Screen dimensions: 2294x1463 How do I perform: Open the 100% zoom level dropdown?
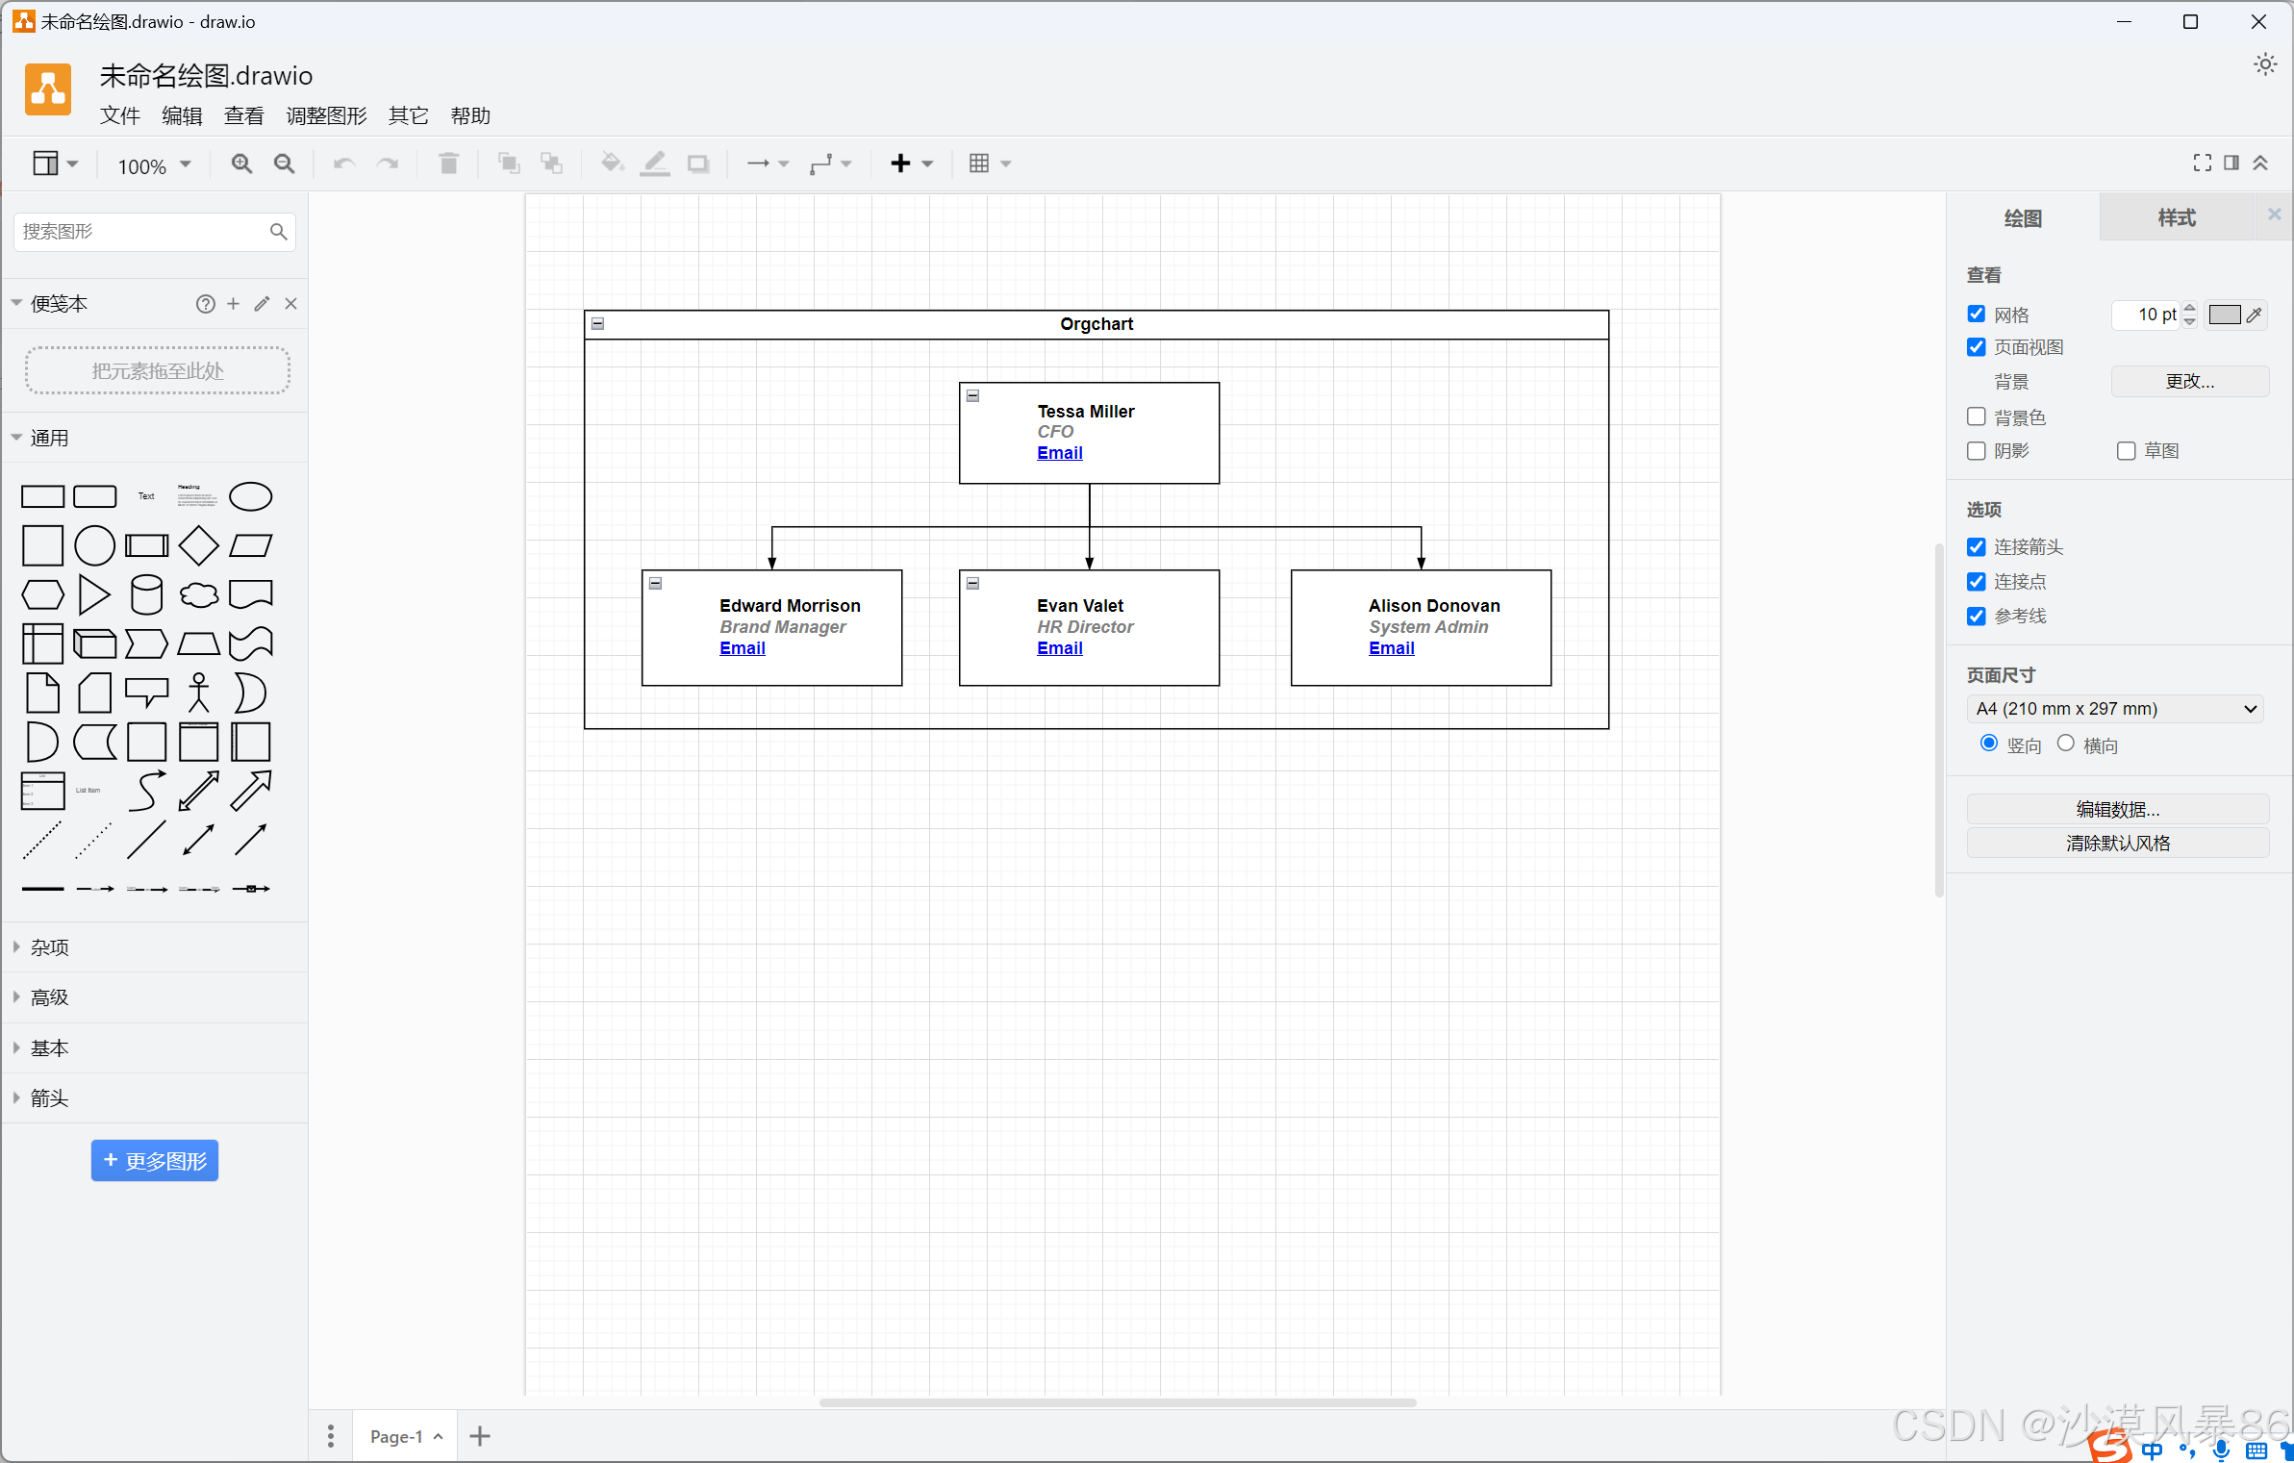click(154, 165)
